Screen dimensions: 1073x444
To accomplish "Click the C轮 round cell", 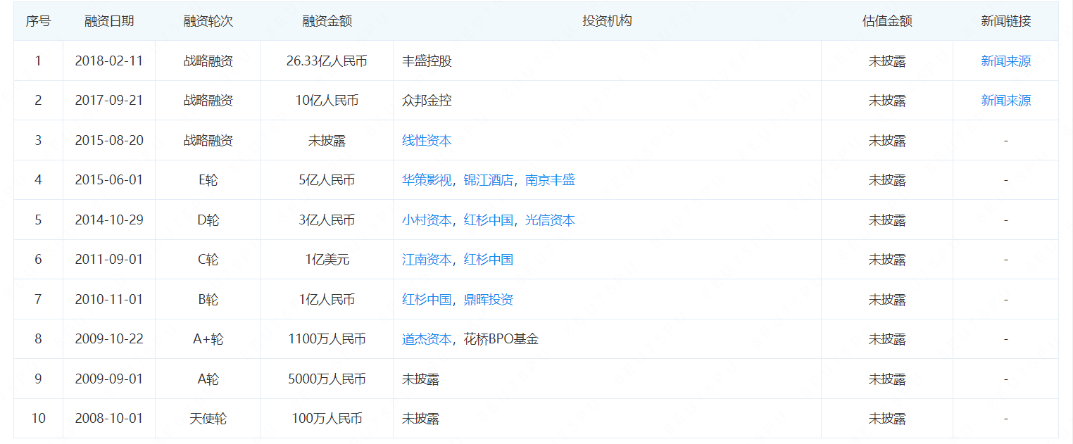I will click(208, 260).
